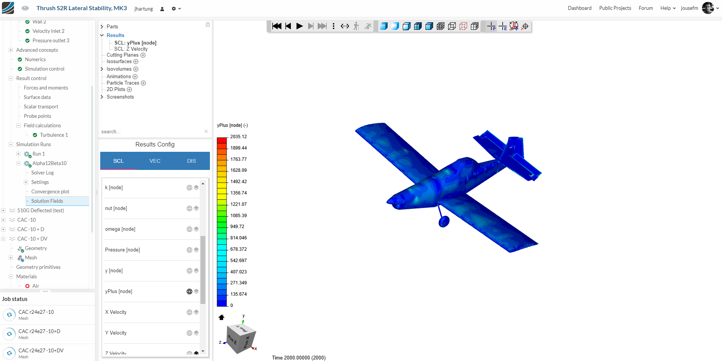Add a new Animation
The height and width of the screenshot is (361, 722).
click(x=135, y=77)
